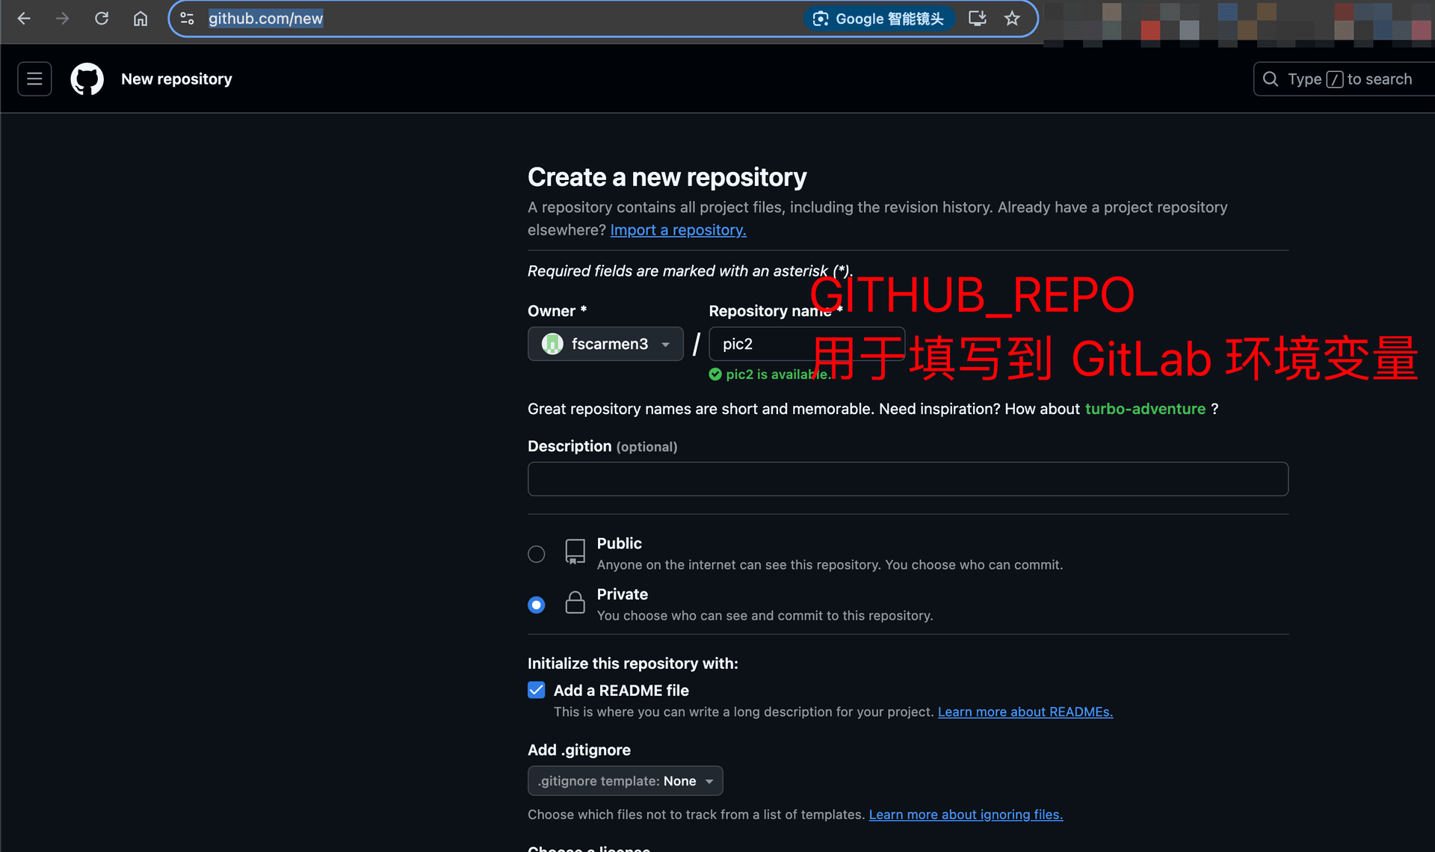Click the New repository header title
This screenshot has width=1435, height=852.
point(176,79)
